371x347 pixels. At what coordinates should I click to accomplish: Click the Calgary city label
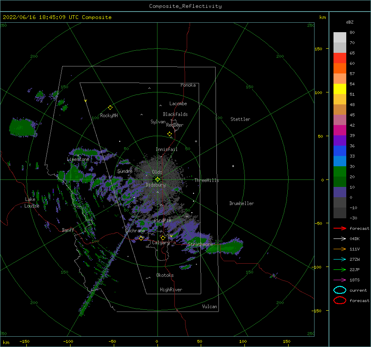point(161,243)
